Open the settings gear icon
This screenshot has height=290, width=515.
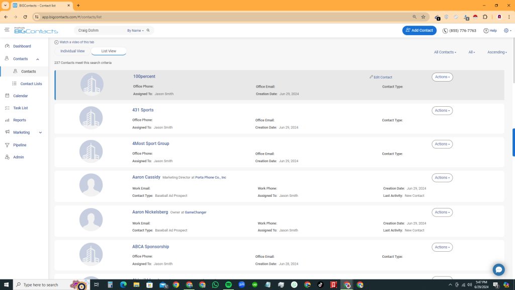(x=506, y=30)
